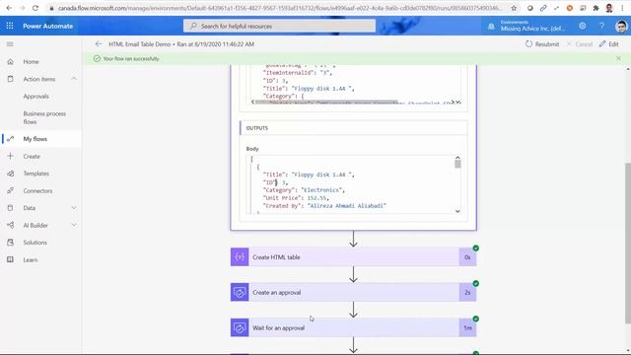Expand the Wait for an approval step
The image size is (631, 355).
click(x=353, y=327)
